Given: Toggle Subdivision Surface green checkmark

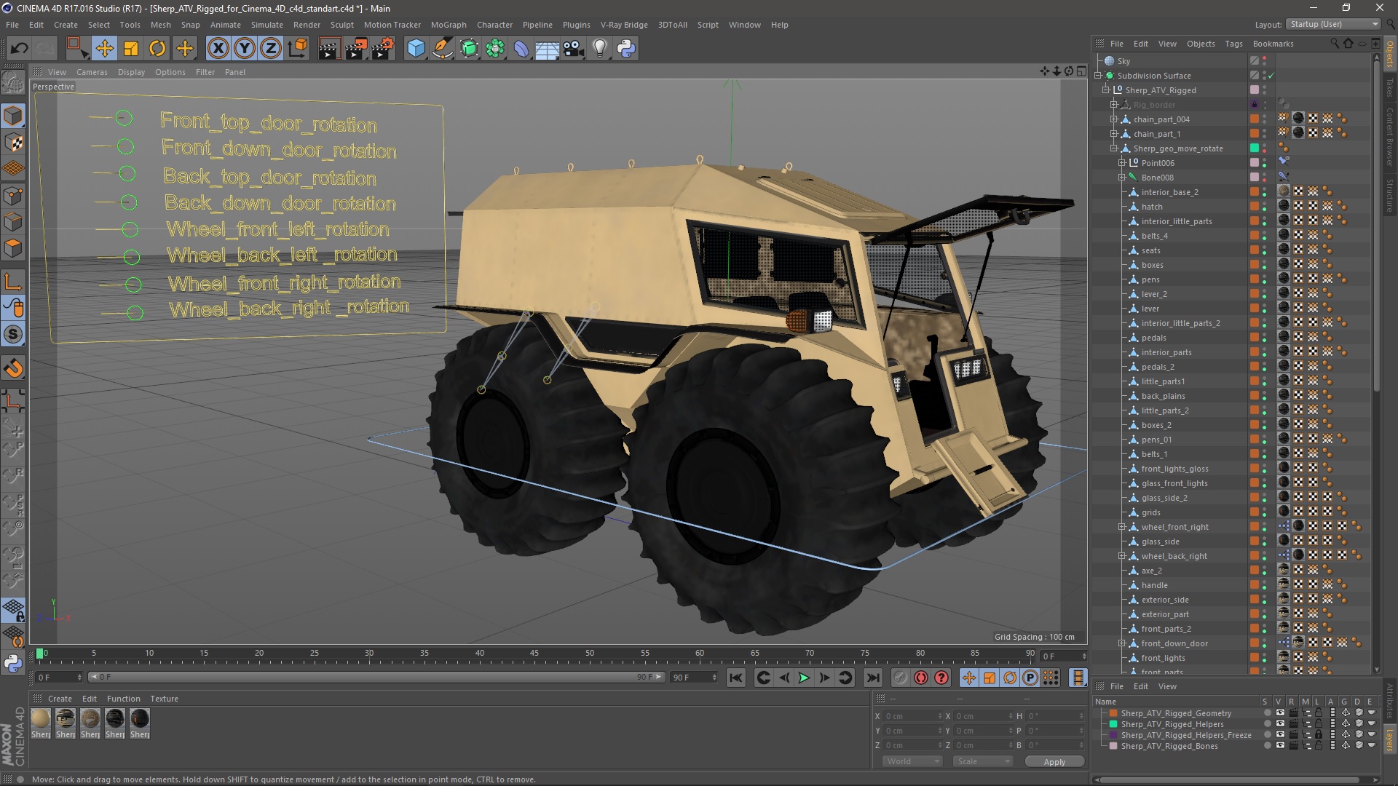Looking at the screenshot, I should tap(1271, 76).
